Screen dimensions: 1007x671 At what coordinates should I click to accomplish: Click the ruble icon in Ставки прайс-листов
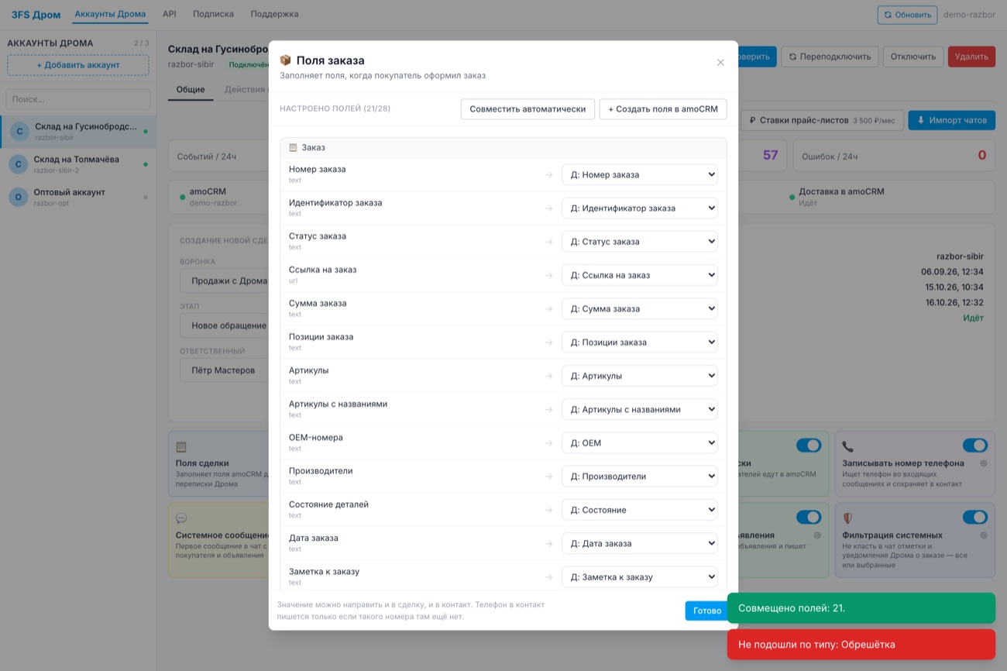click(752, 120)
